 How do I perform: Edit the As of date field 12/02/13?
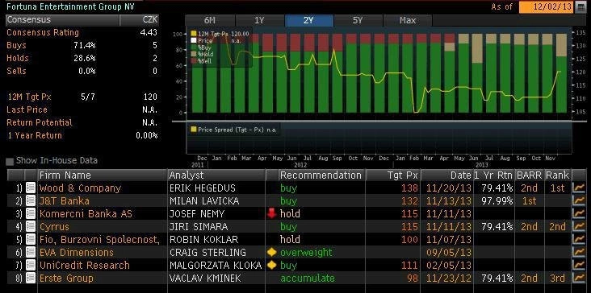546,7
